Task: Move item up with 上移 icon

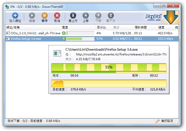Action: 86,15
